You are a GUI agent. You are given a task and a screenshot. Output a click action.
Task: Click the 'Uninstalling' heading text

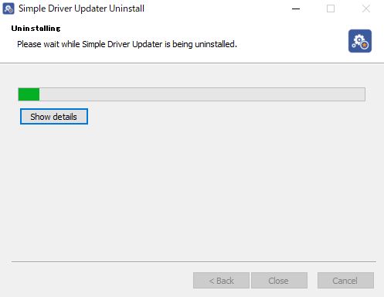coord(36,29)
